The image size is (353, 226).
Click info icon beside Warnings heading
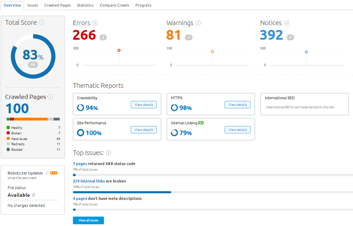198,23
